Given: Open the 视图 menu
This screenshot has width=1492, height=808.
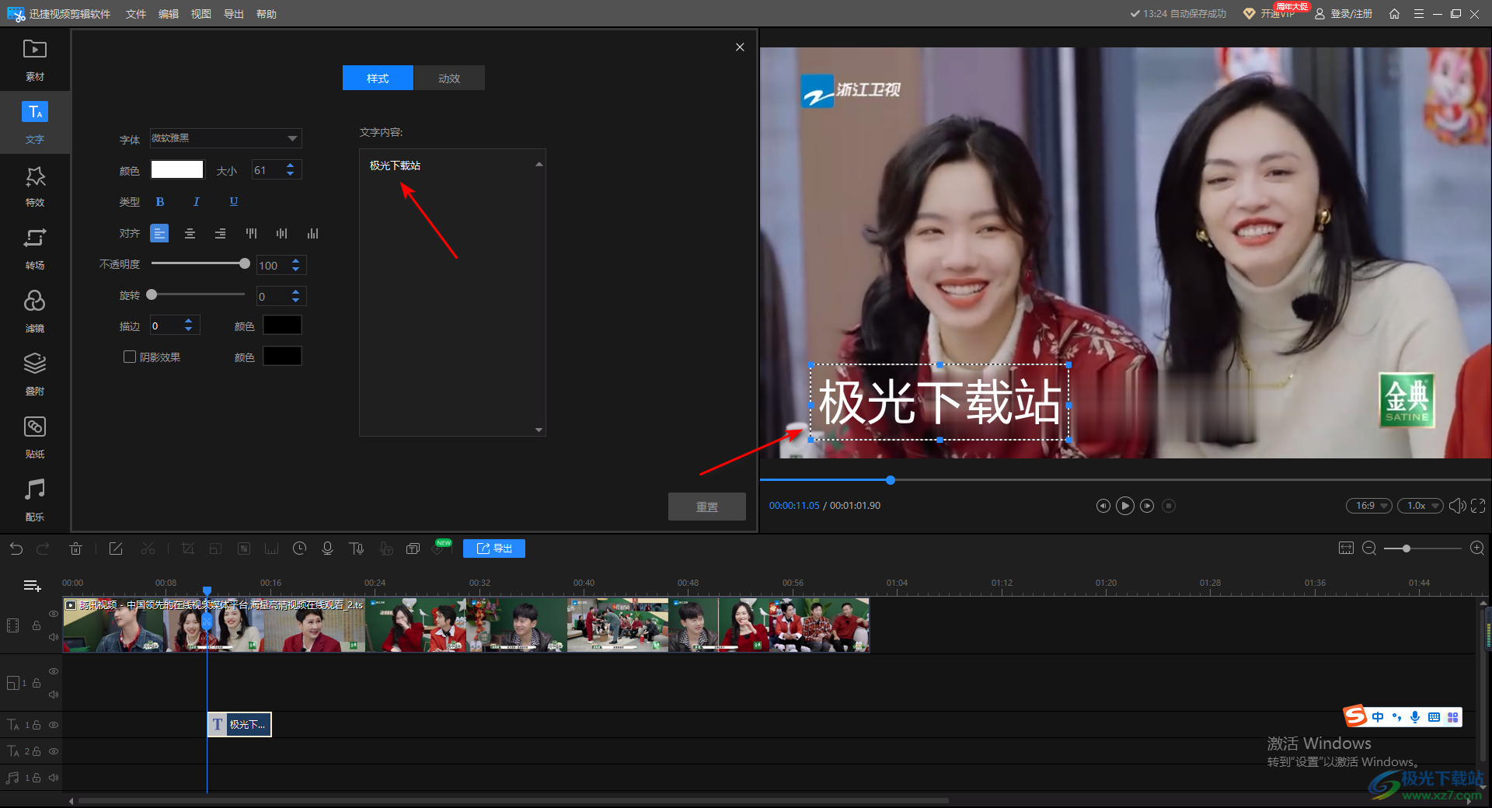Looking at the screenshot, I should click(x=201, y=14).
